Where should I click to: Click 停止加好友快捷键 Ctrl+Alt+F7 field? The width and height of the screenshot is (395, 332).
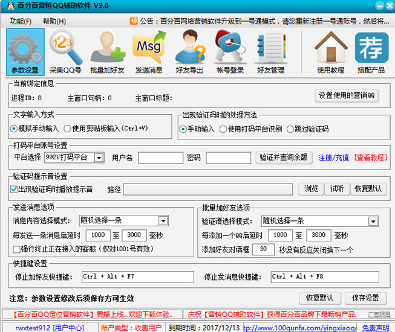(x=138, y=277)
